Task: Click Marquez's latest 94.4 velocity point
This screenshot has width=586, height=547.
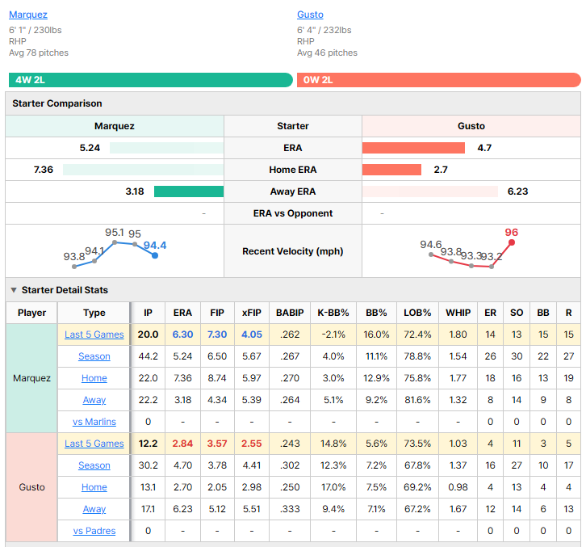Action: pyautogui.click(x=155, y=255)
